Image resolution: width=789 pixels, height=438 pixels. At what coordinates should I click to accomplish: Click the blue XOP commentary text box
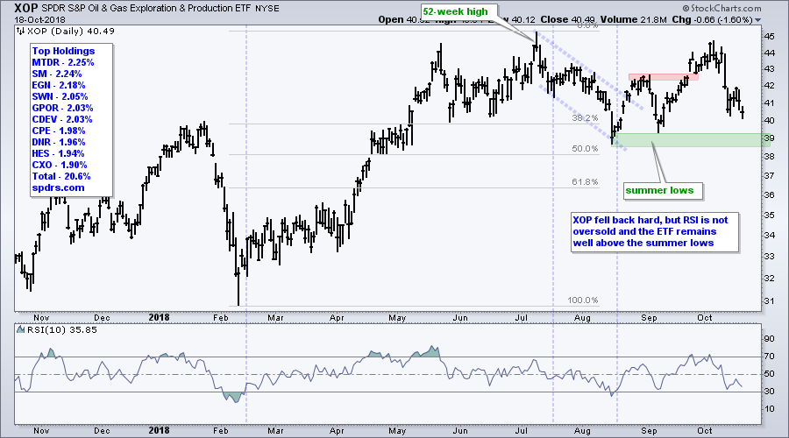point(655,232)
